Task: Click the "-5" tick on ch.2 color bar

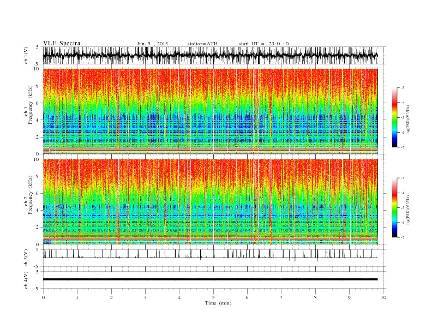Action: tap(403, 208)
